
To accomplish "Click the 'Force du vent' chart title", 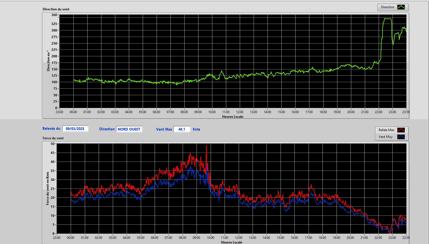I will coord(53,138).
